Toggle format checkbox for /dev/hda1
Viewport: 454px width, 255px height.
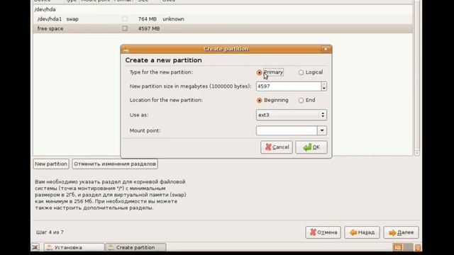tap(125, 19)
